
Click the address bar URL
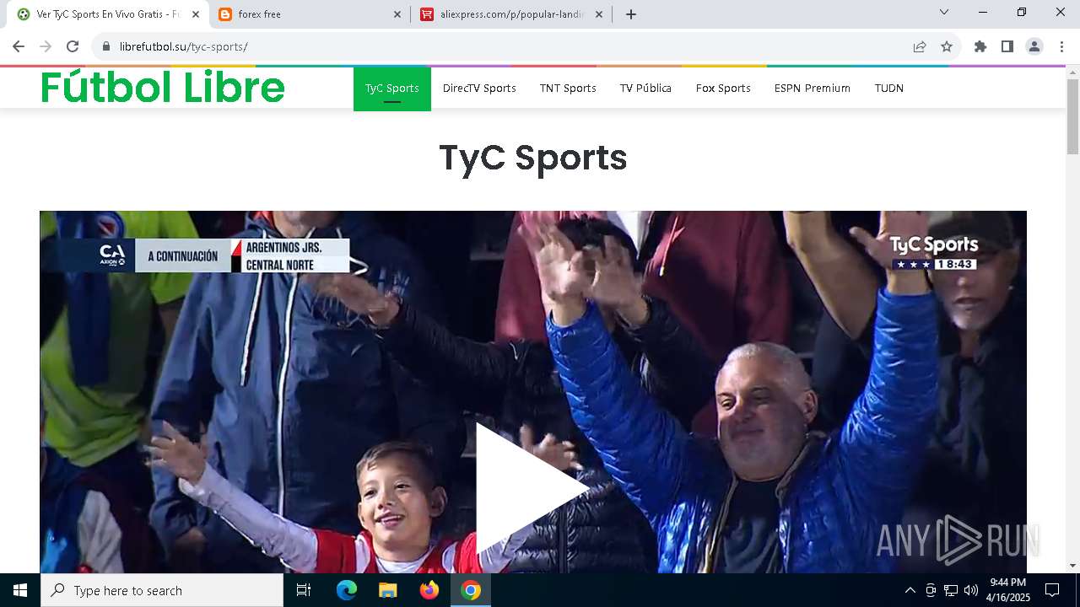pyautogui.click(x=183, y=46)
